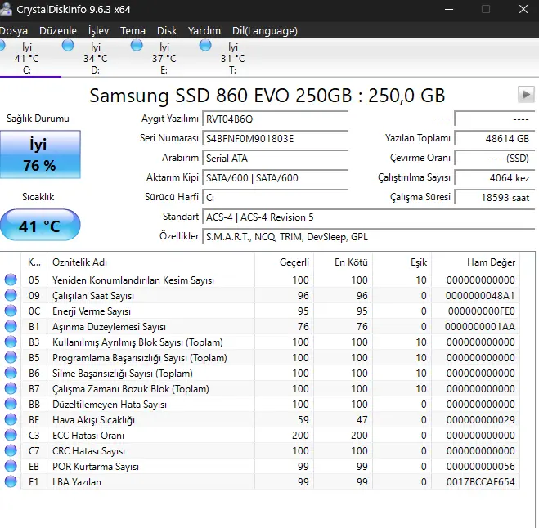Click status orb of attribute C3 row
Viewport: 539px width, 528px height.
(x=11, y=435)
